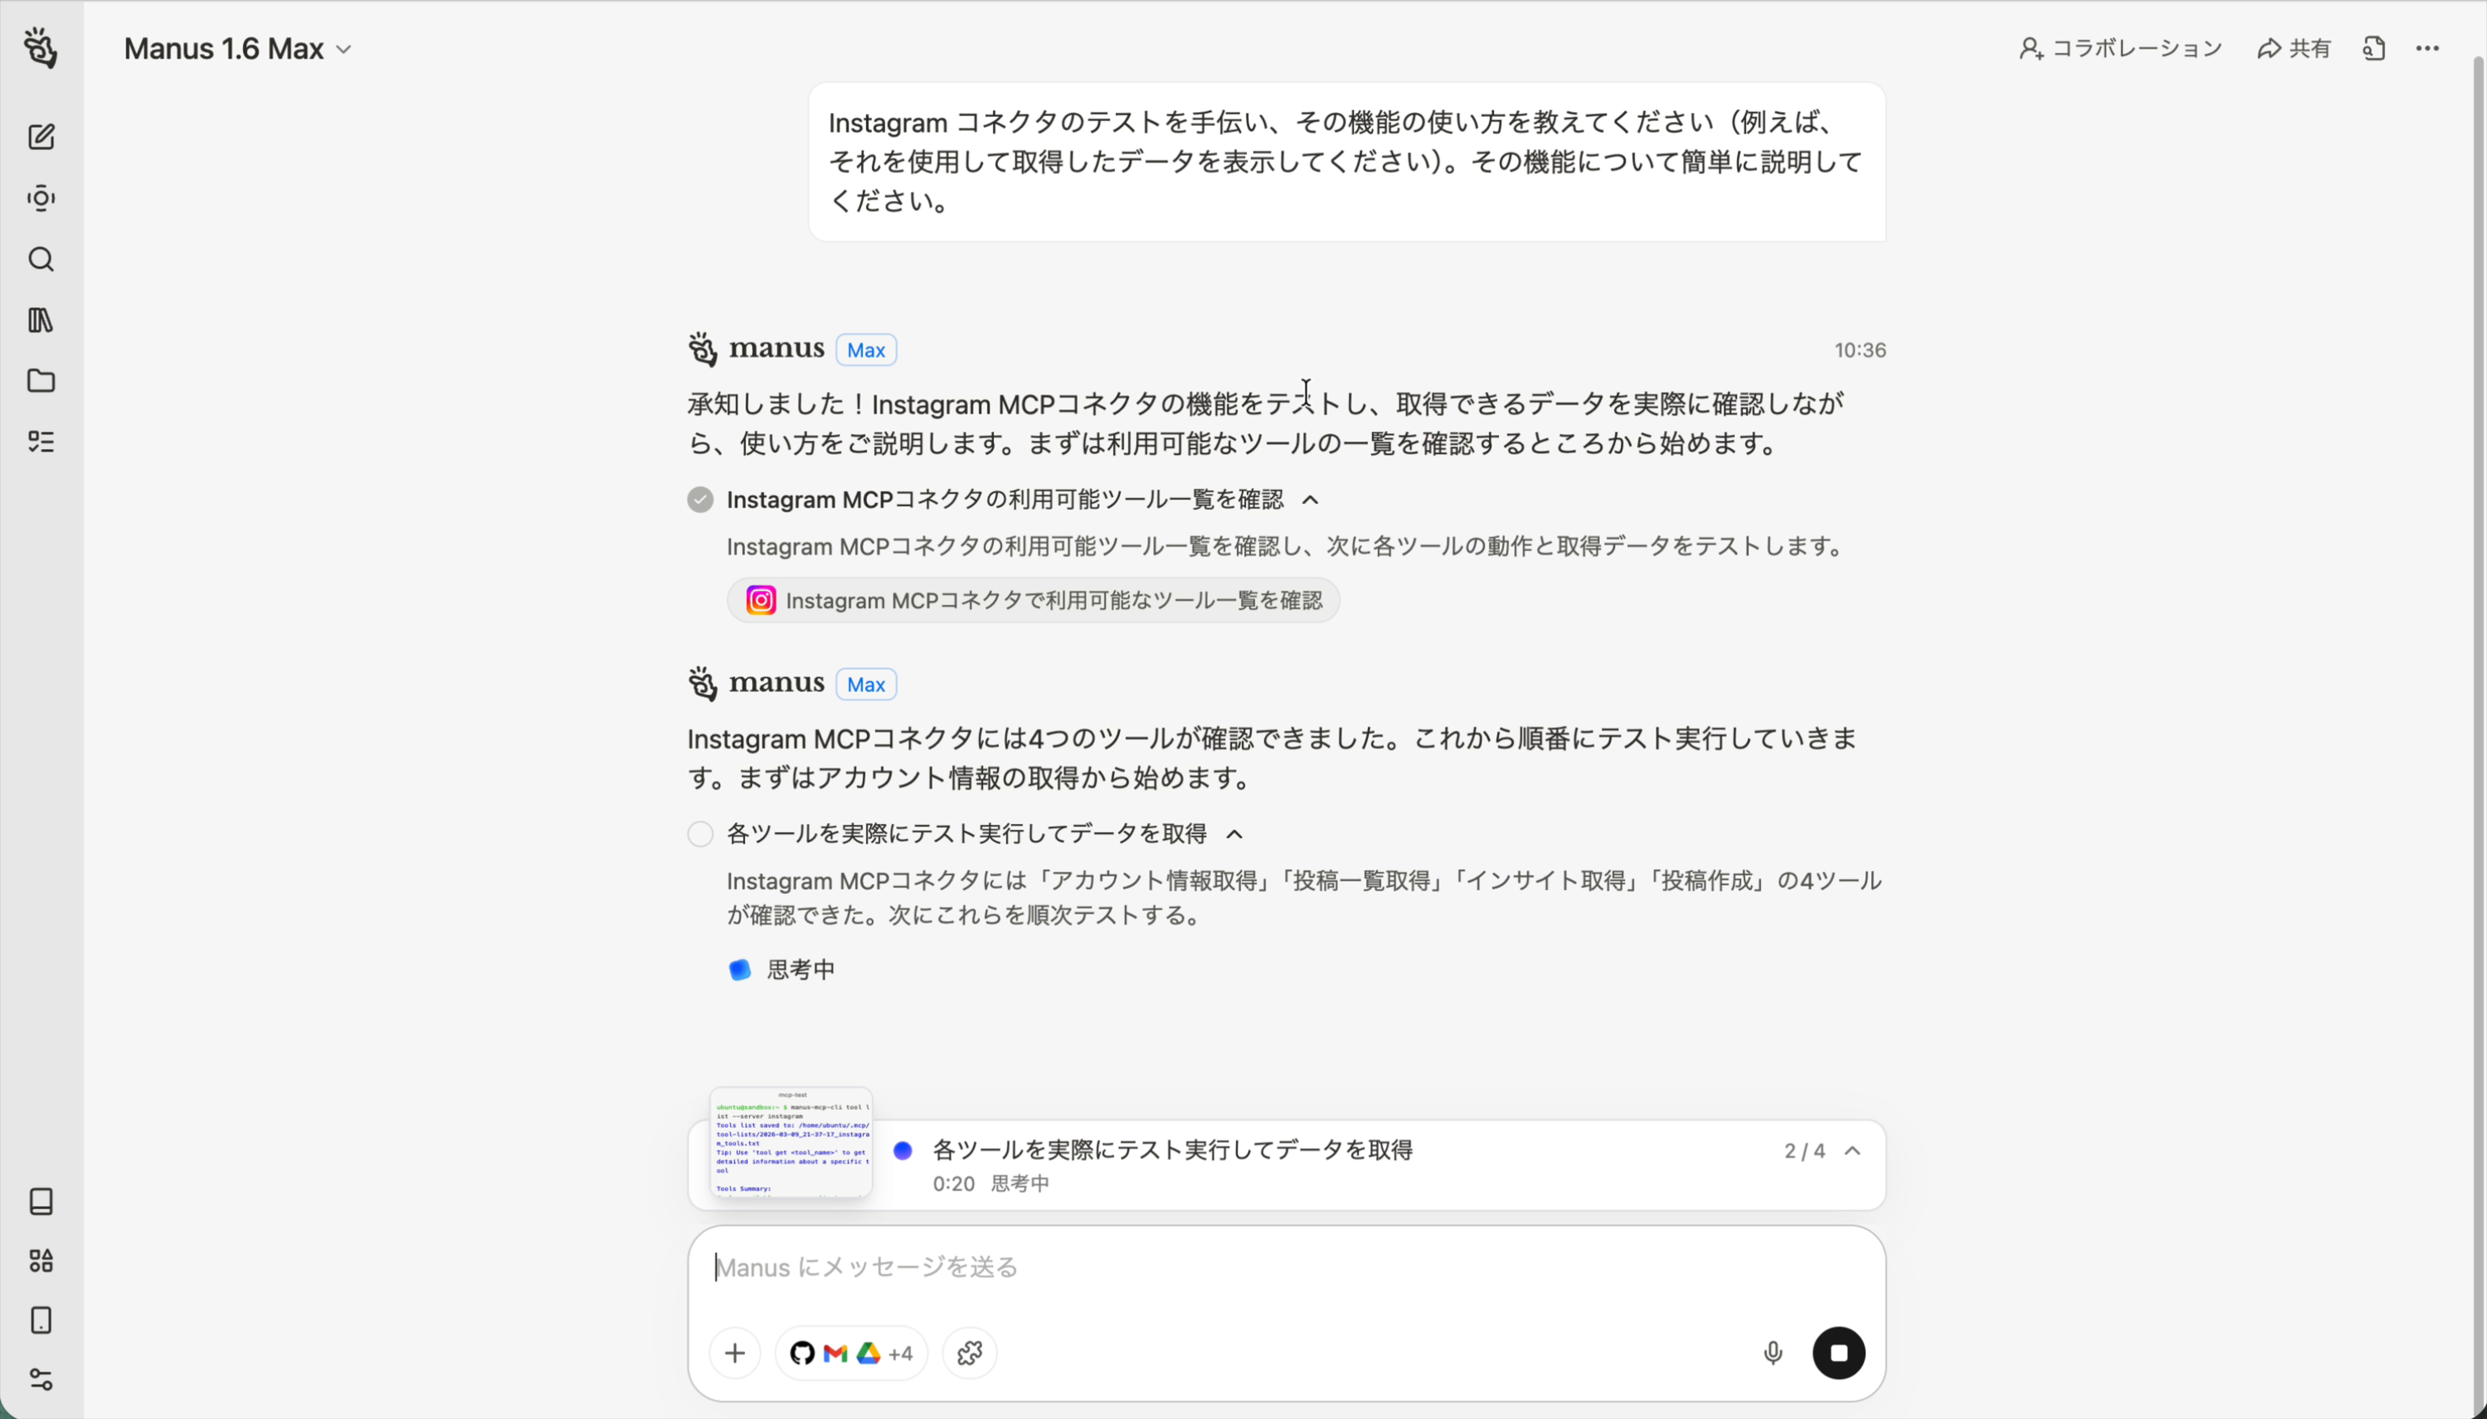Screen dimensions: 2487x1419
Task: Click the terminal output thumbnail
Action: tap(790, 1145)
